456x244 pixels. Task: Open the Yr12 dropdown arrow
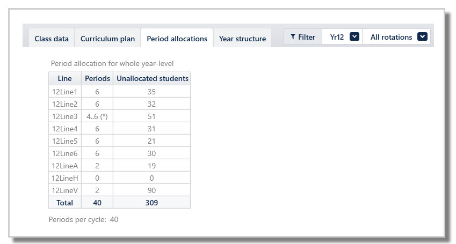(354, 37)
